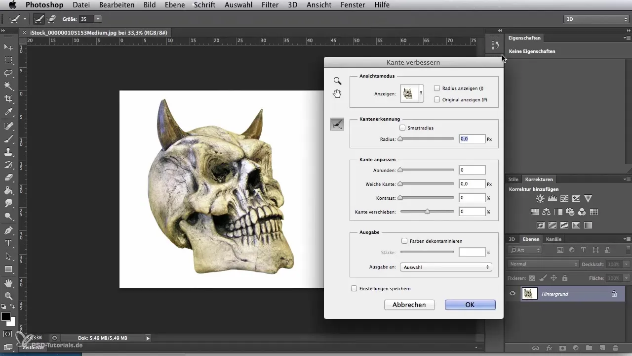Enable the Original anzeigen checkbox
The width and height of the screenshot is (632, 356).
(x=437, y=99)
